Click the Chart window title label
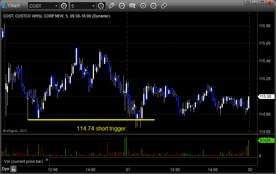The width and height of the screenshot is (276, 174). [14, 6]
